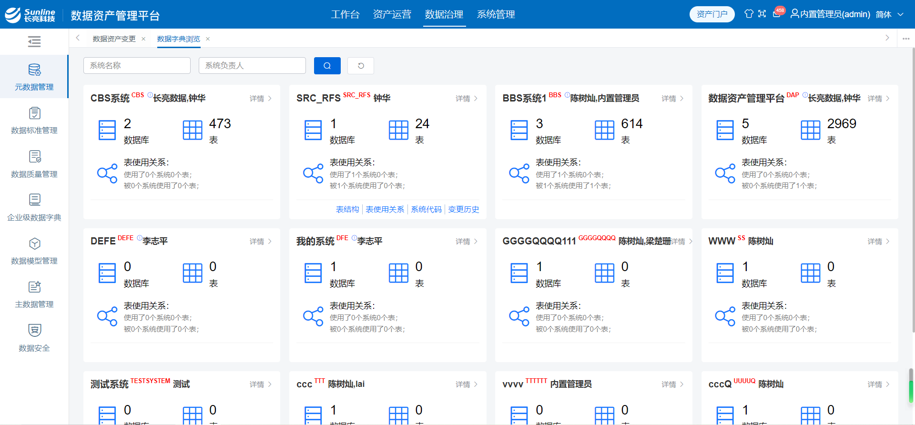Close the 数据字典浏览 tab
This screenshot has height=425, width=915.
pos(208,39)
